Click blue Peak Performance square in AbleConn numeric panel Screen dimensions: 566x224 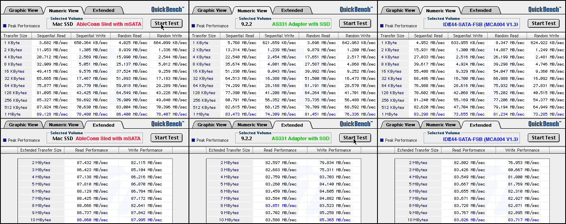pyautogui.click(x=5, y=26)
